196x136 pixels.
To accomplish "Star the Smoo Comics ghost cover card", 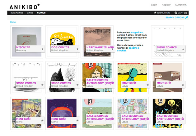I will click(42, 85).
